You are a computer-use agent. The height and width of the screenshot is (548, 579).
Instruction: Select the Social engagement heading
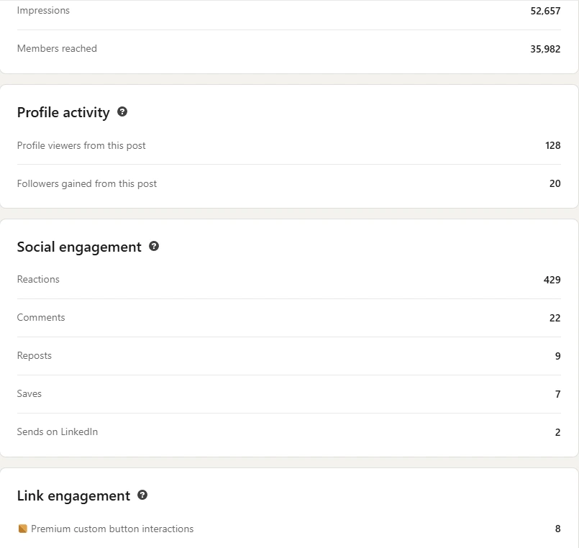[80, 247]
